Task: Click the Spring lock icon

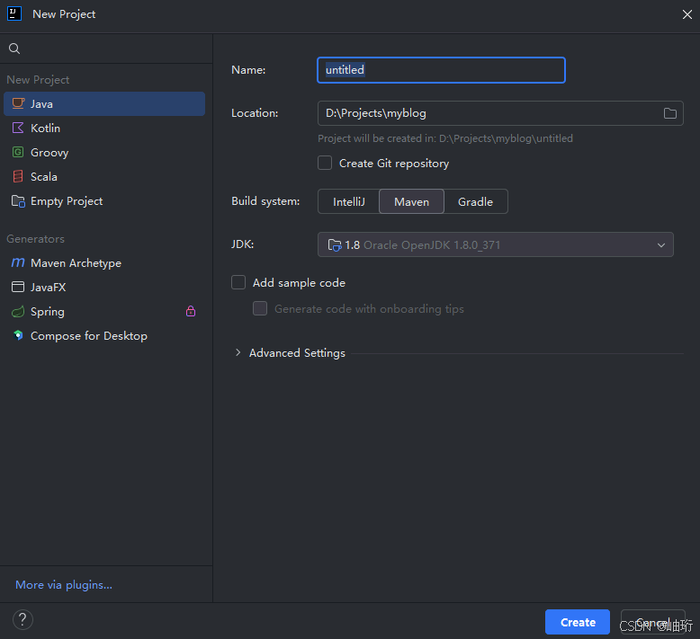Action: pyautogui.click(x=191, y=311)
